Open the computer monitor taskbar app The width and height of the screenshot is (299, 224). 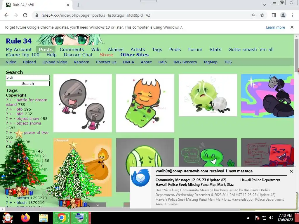pos(80,218)
